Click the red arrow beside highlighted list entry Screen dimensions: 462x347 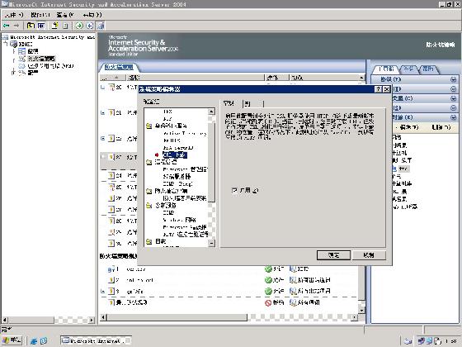(x=157, y=155)
